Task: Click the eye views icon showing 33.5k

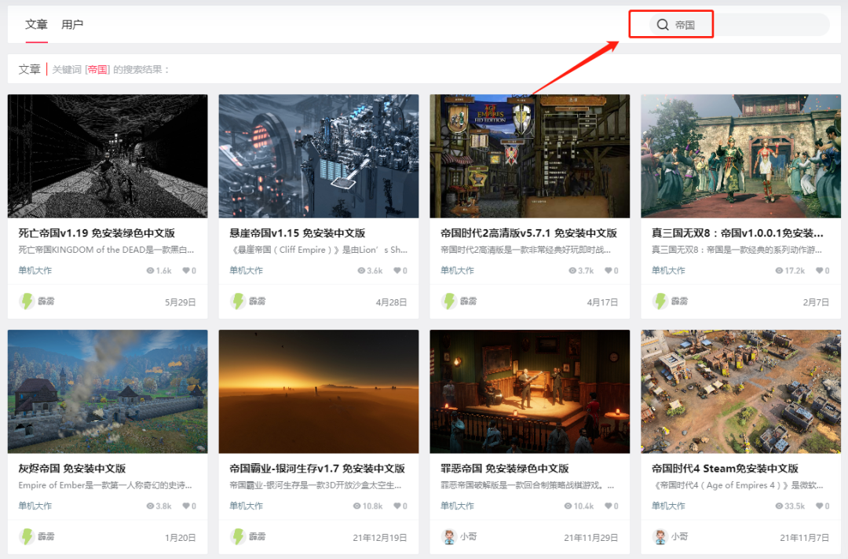Action: click(779, 506)
